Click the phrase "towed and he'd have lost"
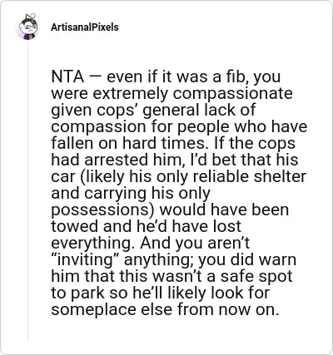Screen dimensions: 333x355 (146, 226)
